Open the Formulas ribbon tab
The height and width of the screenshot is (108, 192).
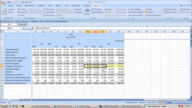(41, 5)
